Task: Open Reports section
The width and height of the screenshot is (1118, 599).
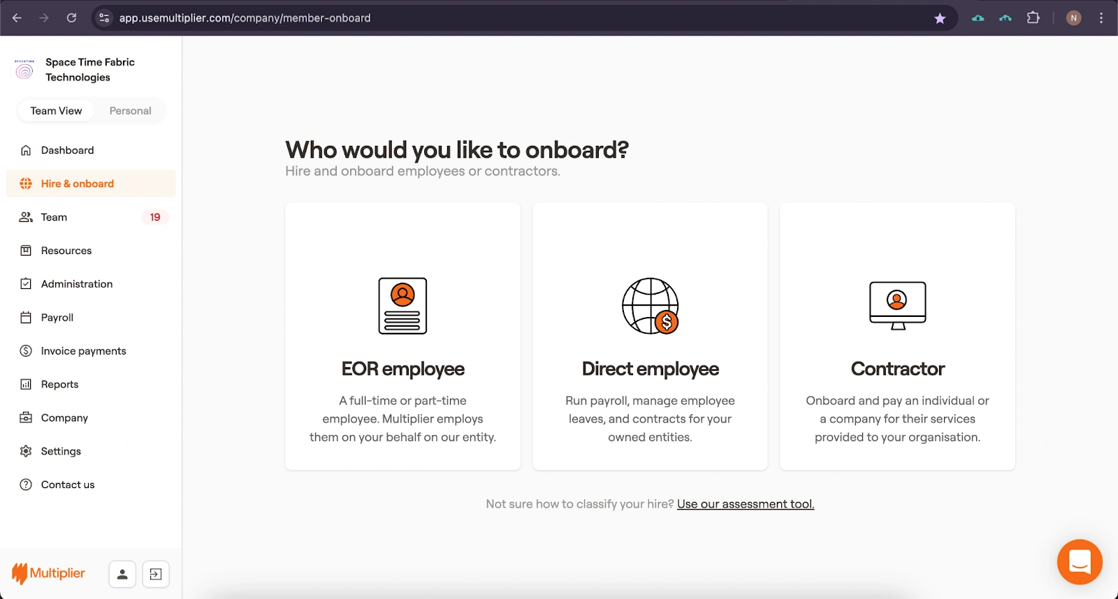Action: pos(91,385)
